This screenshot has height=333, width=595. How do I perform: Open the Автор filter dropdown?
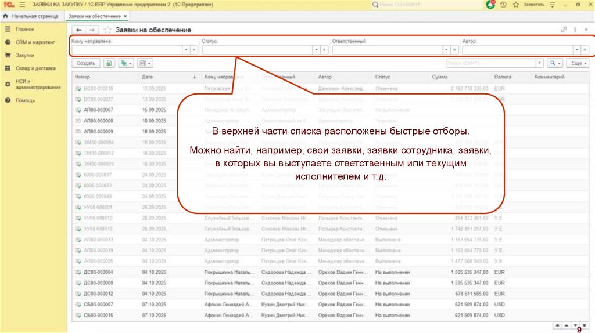[x=576, y=50]
